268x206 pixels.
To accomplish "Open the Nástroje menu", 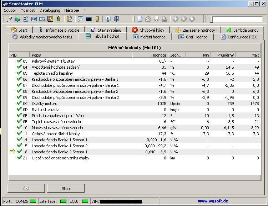I will [71, 10].
